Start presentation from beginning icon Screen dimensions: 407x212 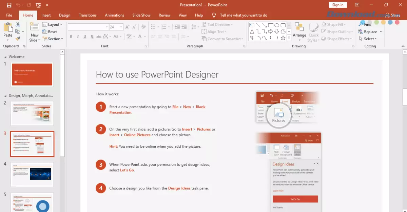(38, 5)
